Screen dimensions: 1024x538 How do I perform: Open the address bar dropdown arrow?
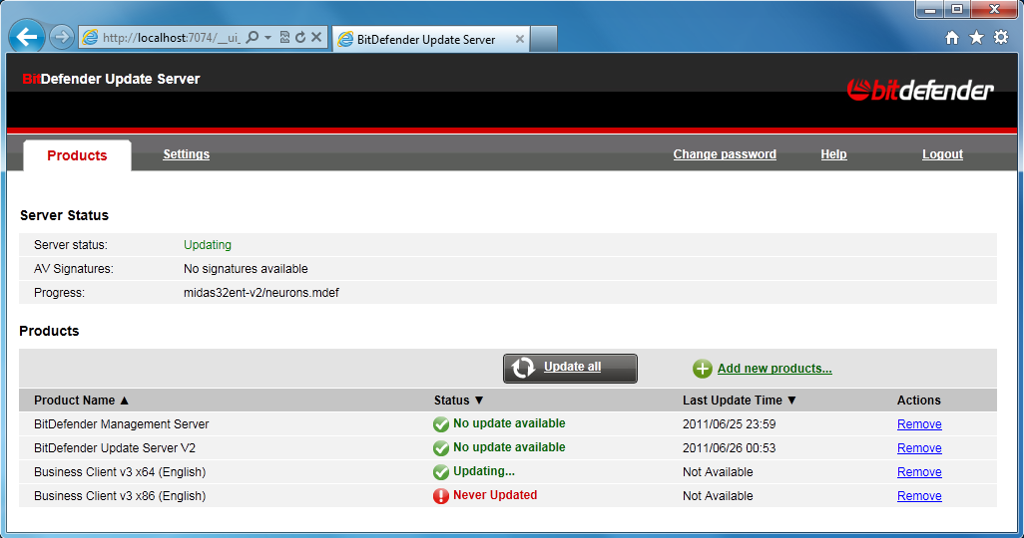coord(267,38)
